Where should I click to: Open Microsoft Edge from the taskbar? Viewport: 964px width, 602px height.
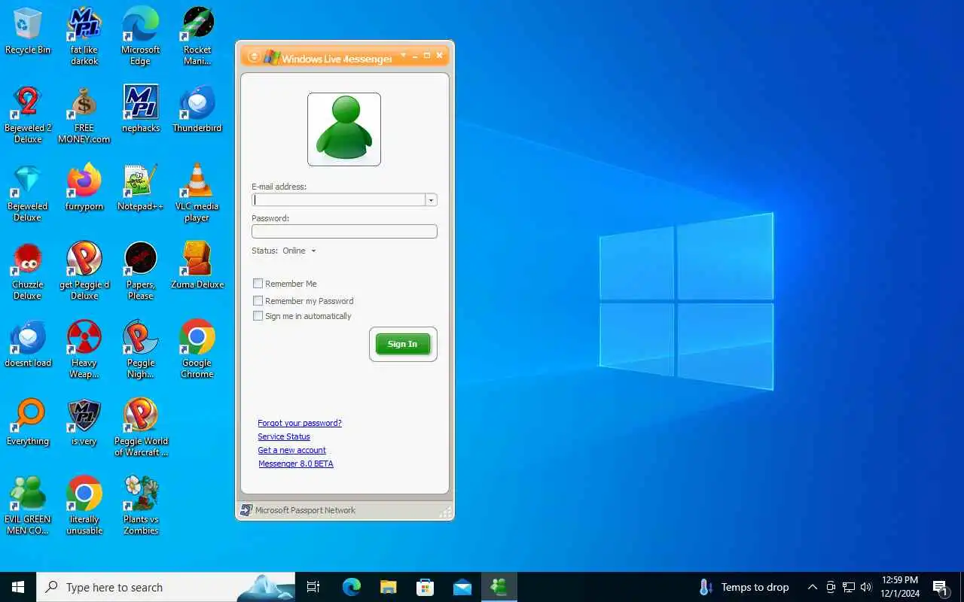point(351,587)
